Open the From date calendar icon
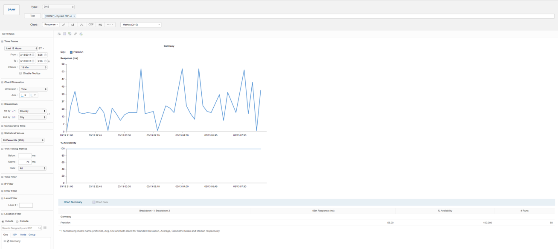This screenshot has height=249, width=558. point(33,55)
